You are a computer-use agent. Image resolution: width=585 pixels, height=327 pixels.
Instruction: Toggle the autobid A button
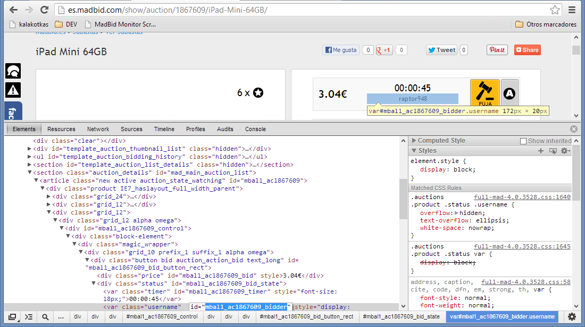point(509,93)
